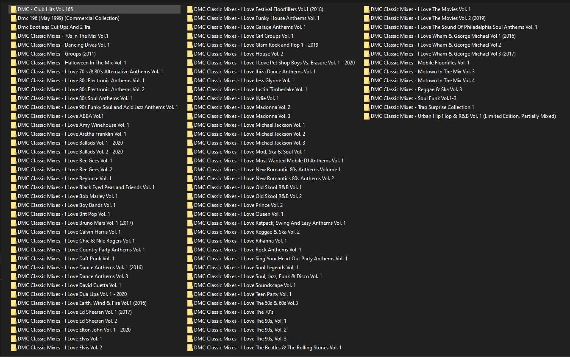570x357 pixels.
Task: Select folder name I Love Dance Anthems Vol. 3
Action: 73,276
